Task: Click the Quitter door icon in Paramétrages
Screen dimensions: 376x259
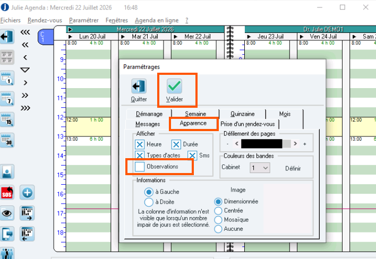Action: coord(139,87)
